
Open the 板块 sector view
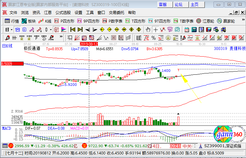pyautogui.click(x=29, y=21)
